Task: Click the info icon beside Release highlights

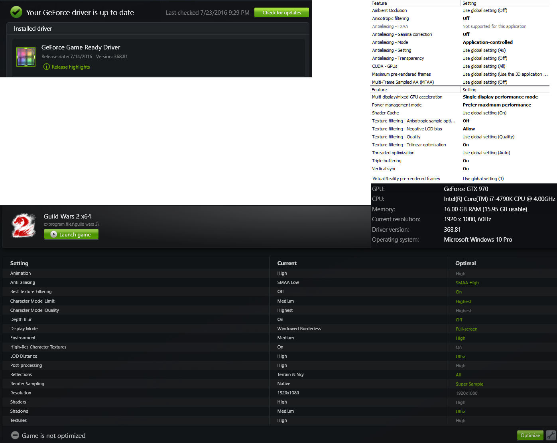Action: pyautogui.click(x=47, y=67)
